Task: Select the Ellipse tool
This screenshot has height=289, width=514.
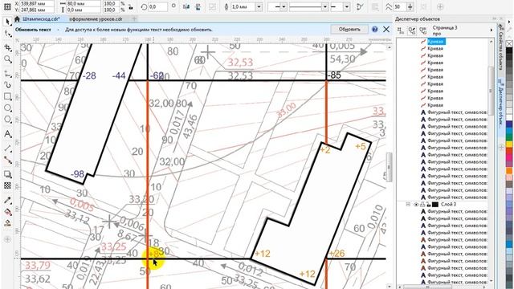Action: [7, 108]
